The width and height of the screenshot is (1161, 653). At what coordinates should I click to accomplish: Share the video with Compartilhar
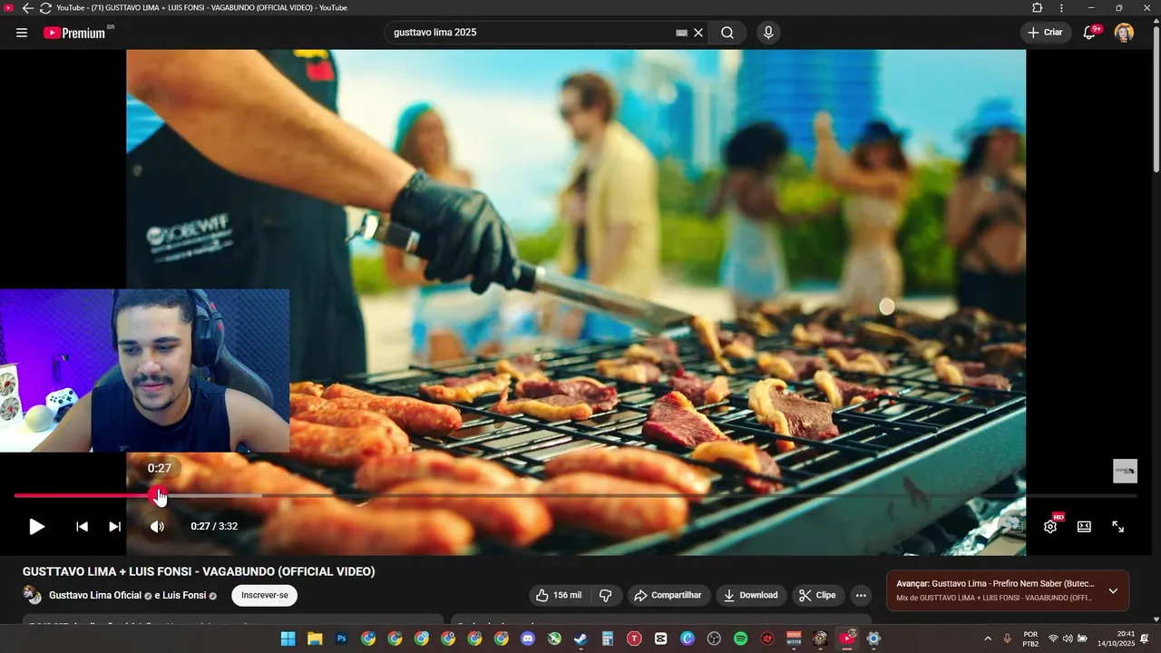click(x=668, y=595)
